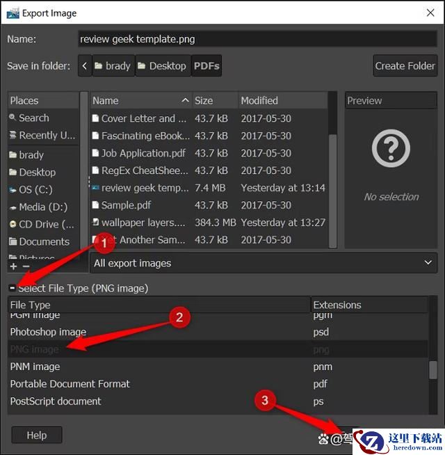Select PostScript document file type
445x455 pixels.
[218, 401]
